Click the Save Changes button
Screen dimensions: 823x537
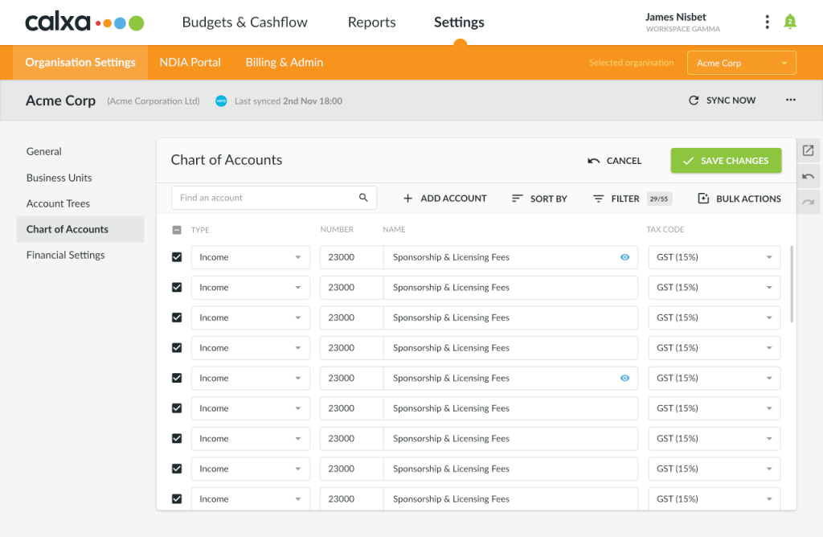coord(725,160)
